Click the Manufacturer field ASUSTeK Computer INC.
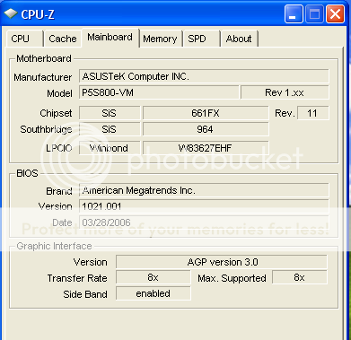Screen dimensions: 351x340 click(x=204, y=76)
